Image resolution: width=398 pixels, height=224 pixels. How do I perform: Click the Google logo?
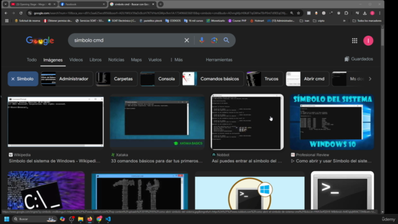[40, 40]
